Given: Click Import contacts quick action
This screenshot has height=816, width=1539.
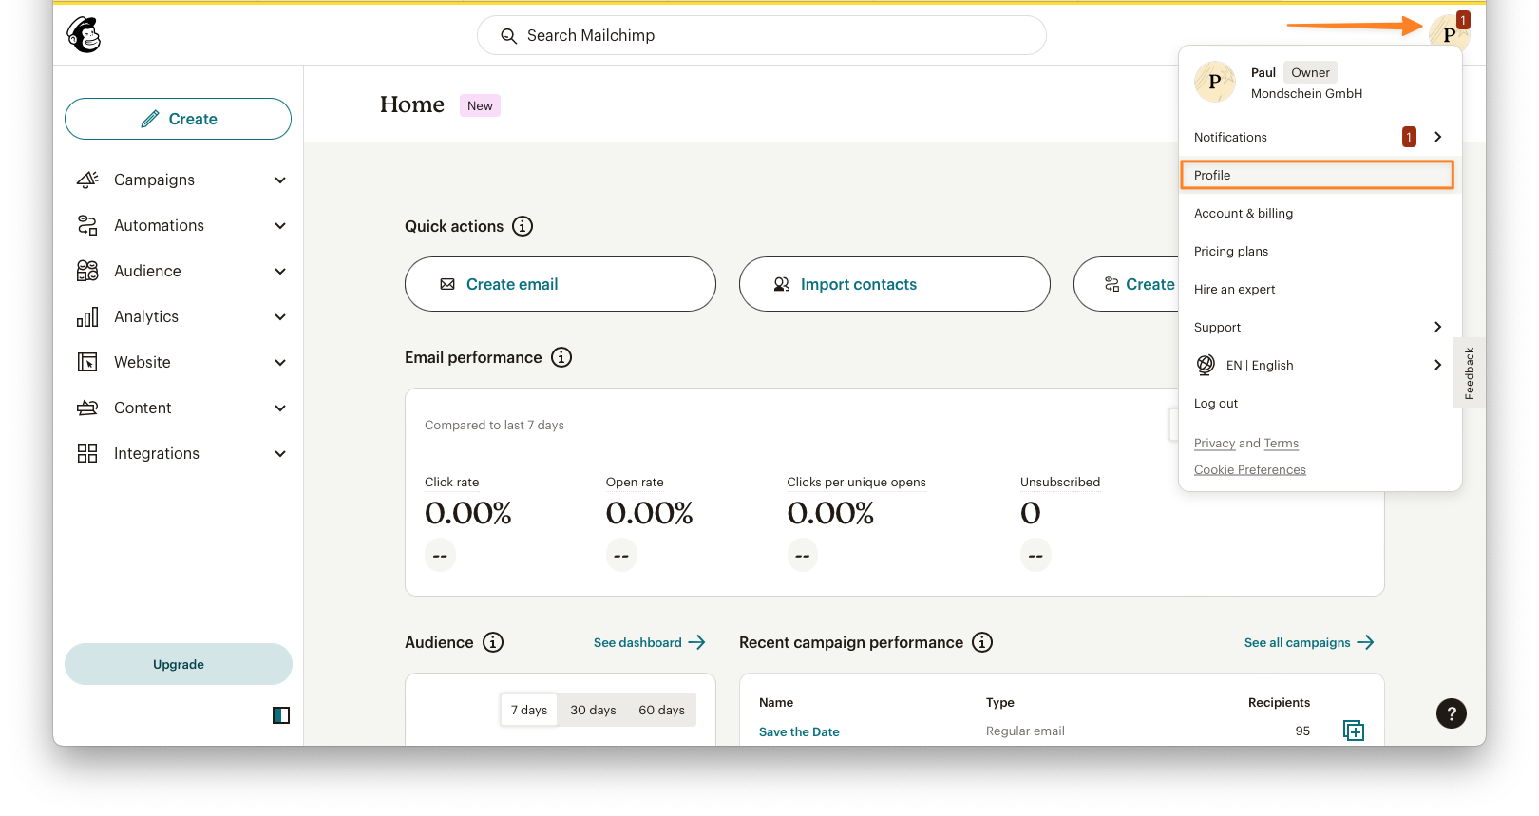Looking at the screenshot, I should (895, 284).
